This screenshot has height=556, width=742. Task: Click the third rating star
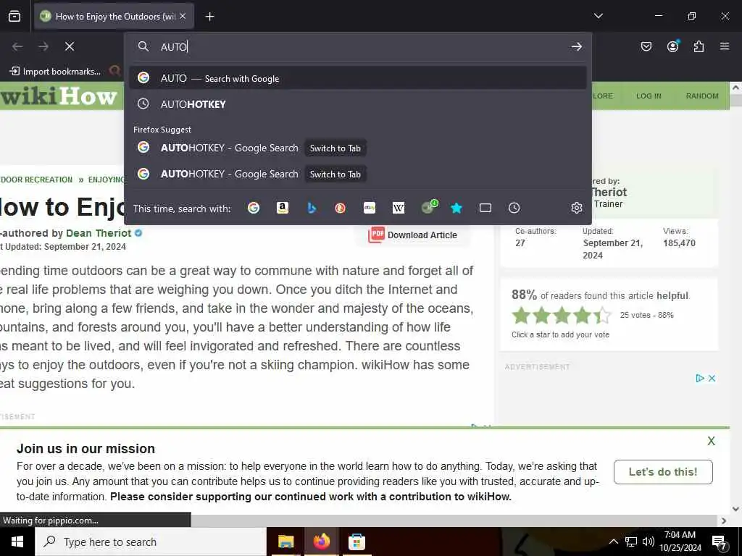point(562,316)
